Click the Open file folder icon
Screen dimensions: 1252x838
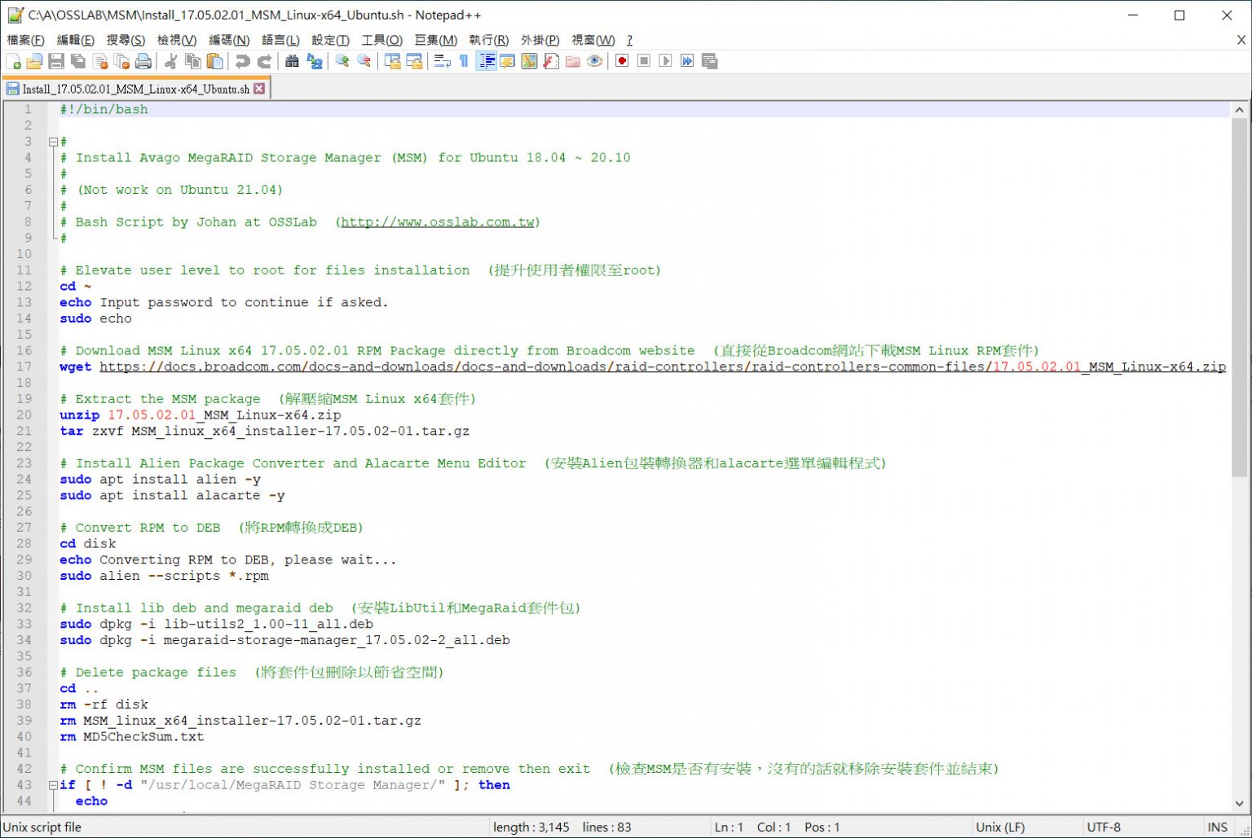click(34, 62)
